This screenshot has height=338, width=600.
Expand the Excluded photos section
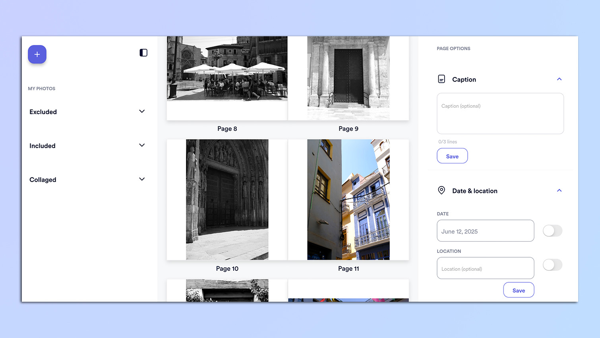[x=142, y=112]
